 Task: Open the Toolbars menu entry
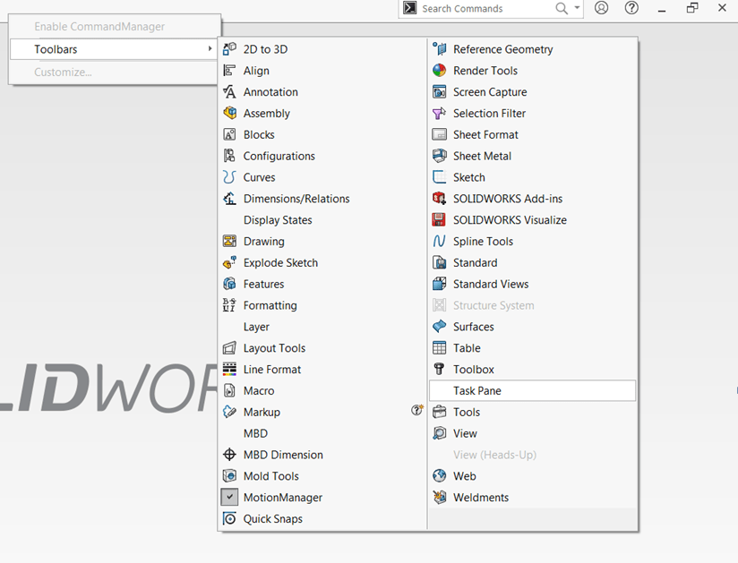tap(114, 49)
